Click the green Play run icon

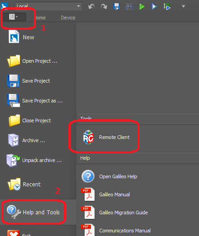pyautogui.click(x=142, y=7)
